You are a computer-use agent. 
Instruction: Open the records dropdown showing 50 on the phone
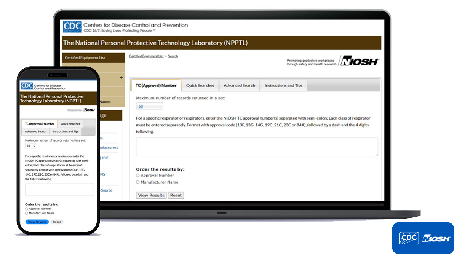[x=31, y=146]
